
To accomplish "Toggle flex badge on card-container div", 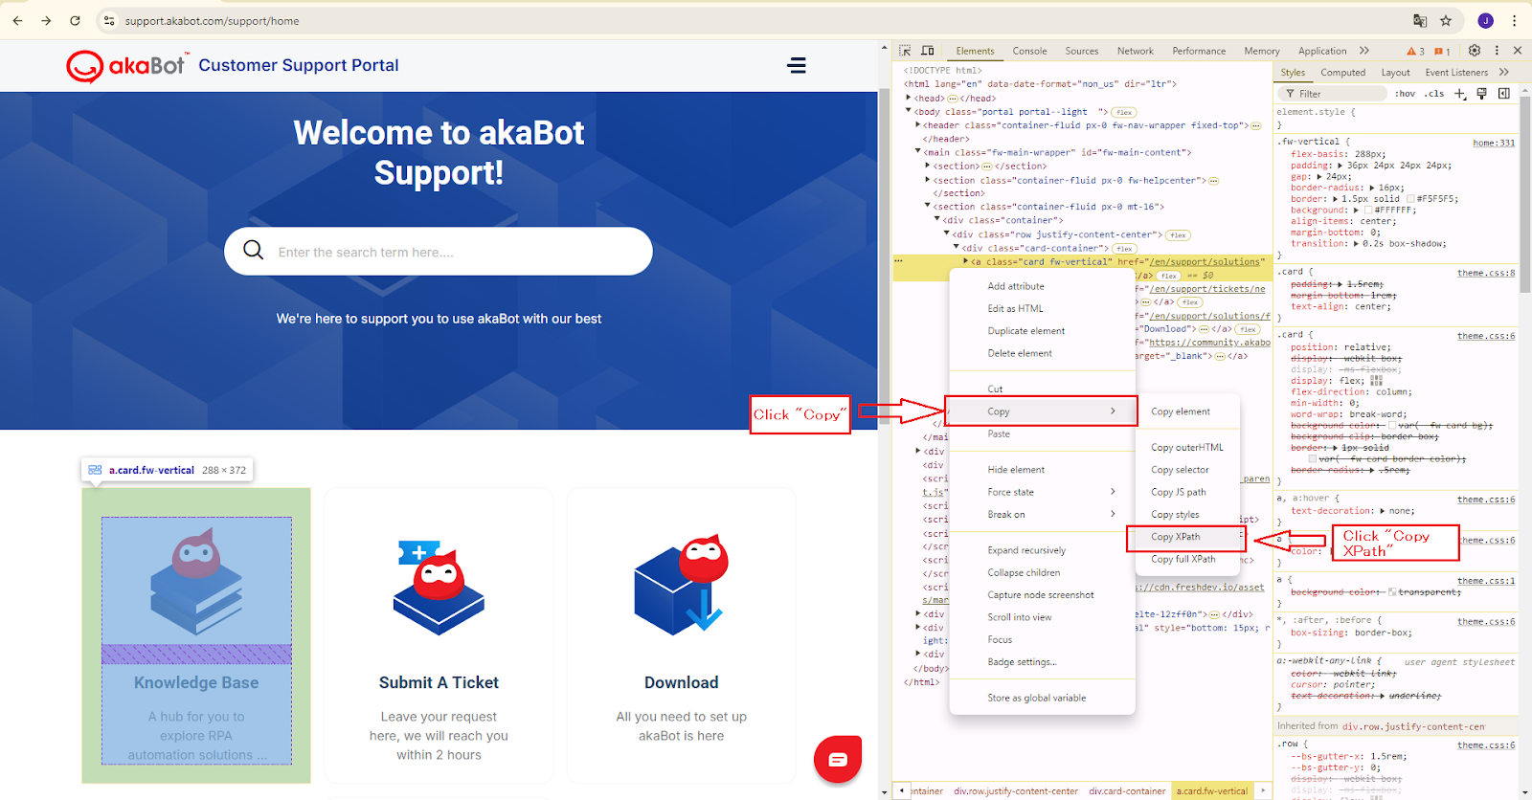I will pyautogui.click(x=1124, y=248).
